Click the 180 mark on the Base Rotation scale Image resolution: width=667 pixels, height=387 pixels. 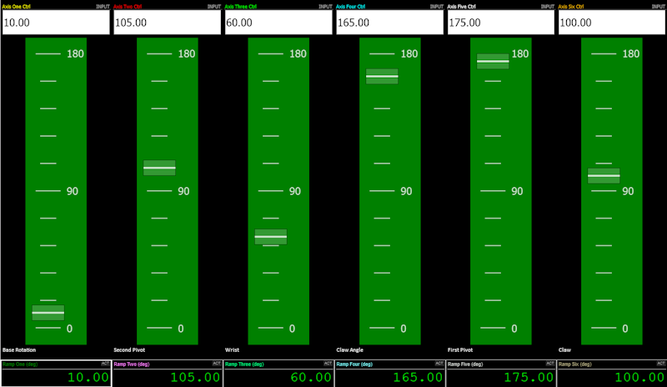click(75, 53)
